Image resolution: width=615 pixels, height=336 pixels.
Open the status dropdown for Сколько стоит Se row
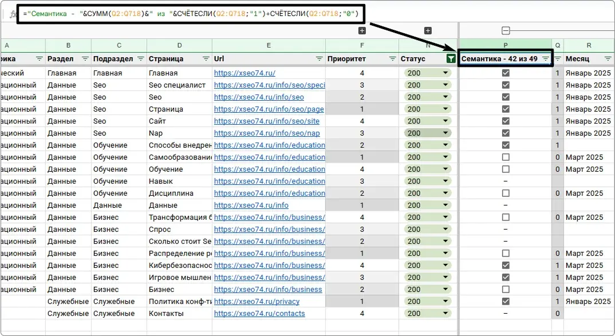[x=446, y=241]
